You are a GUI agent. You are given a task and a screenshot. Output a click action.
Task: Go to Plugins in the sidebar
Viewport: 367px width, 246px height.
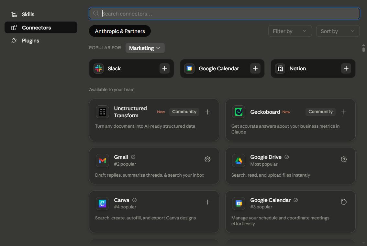tap(41, 41)
